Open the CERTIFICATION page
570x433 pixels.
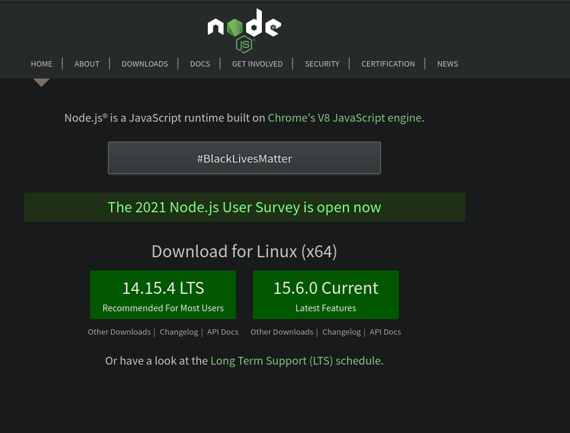388,64
